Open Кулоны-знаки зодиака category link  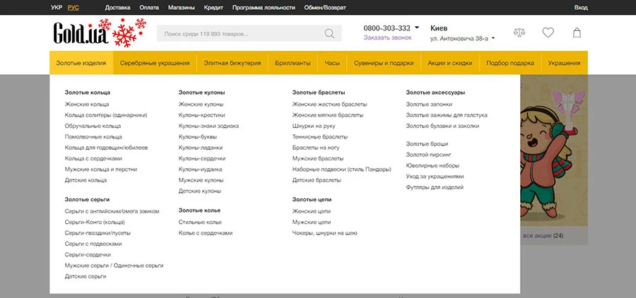(208, 126)
